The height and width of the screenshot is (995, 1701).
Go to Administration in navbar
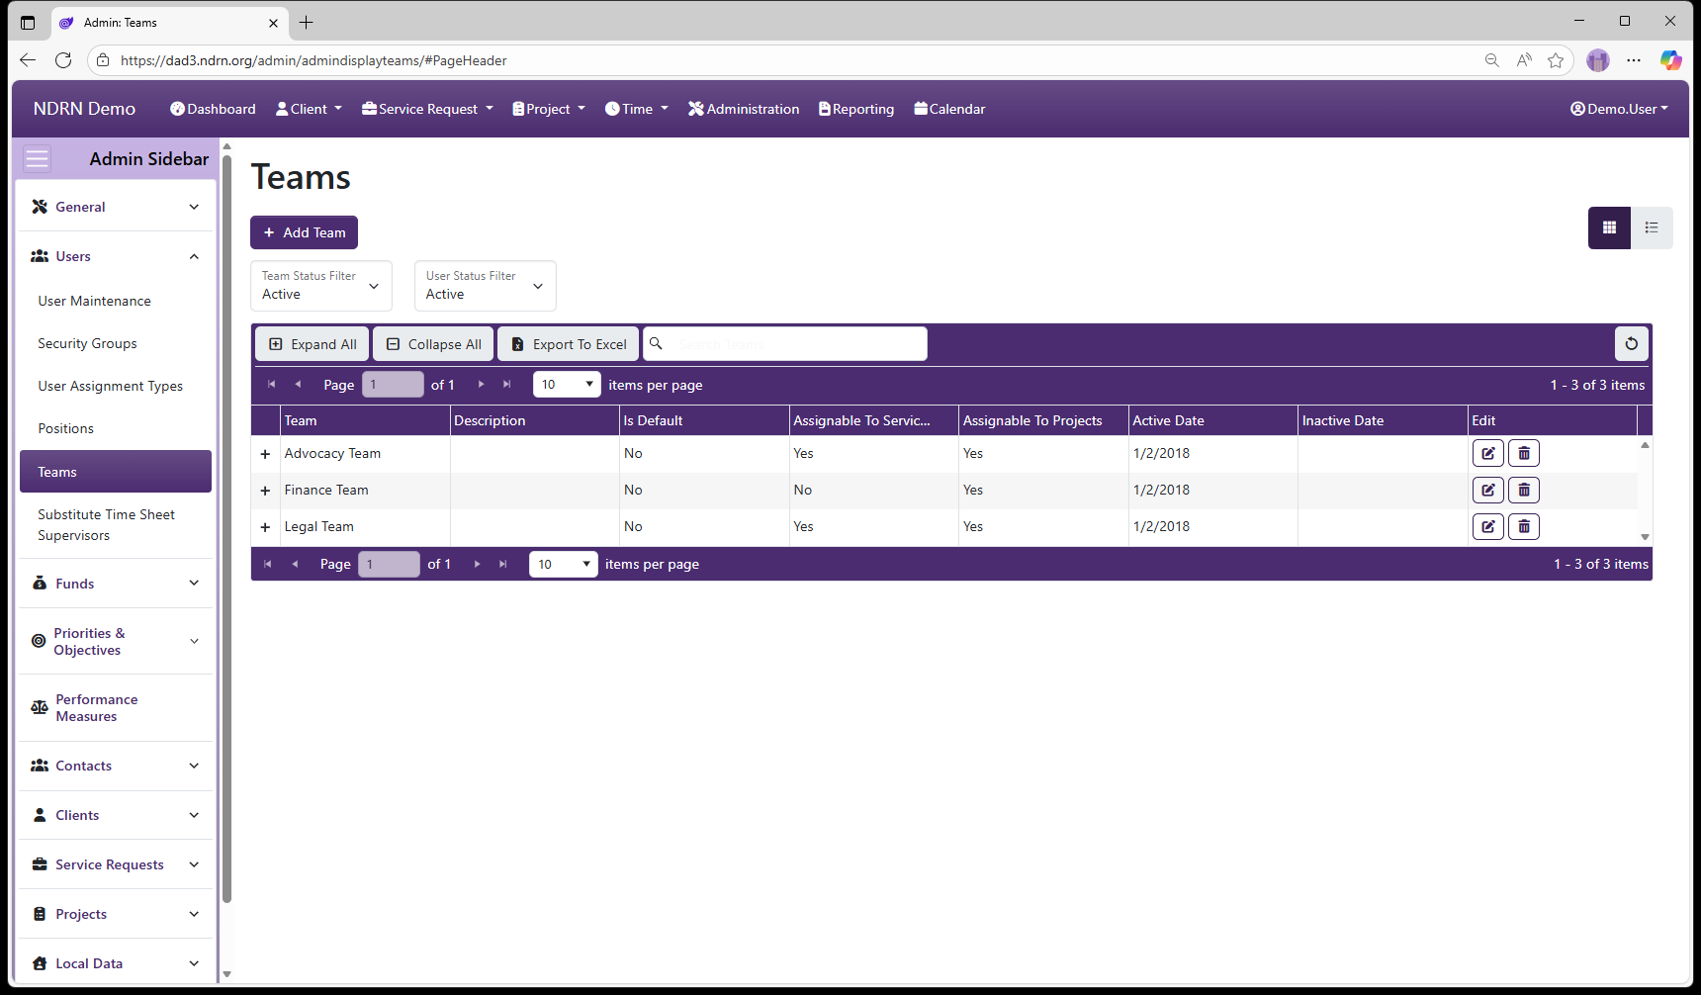coord(744,109)
